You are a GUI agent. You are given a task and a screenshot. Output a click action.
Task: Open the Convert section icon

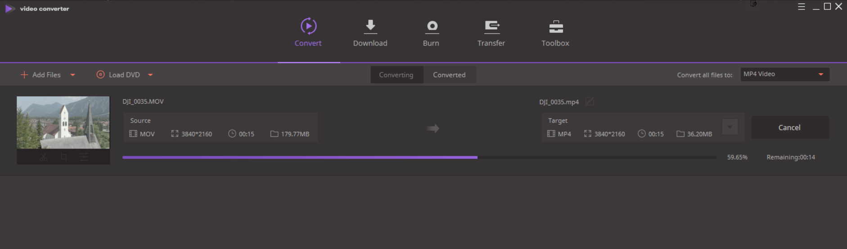308,26
